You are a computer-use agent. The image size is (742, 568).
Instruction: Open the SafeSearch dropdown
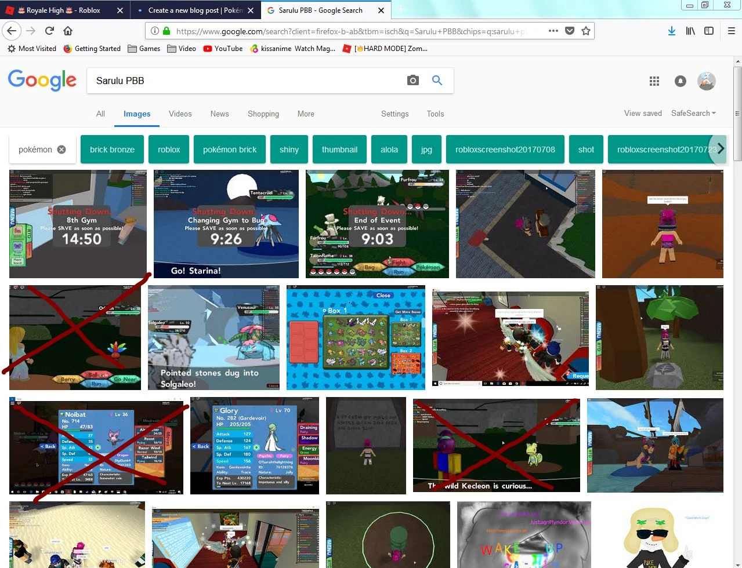click(x=693, y=114)
